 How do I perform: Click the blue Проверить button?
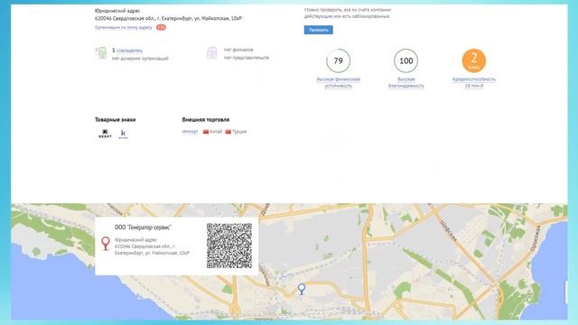[x=319, y=30]
